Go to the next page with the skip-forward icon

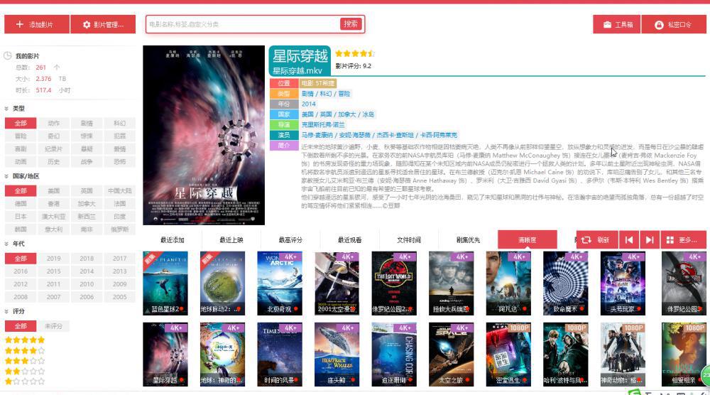point(650,239)
